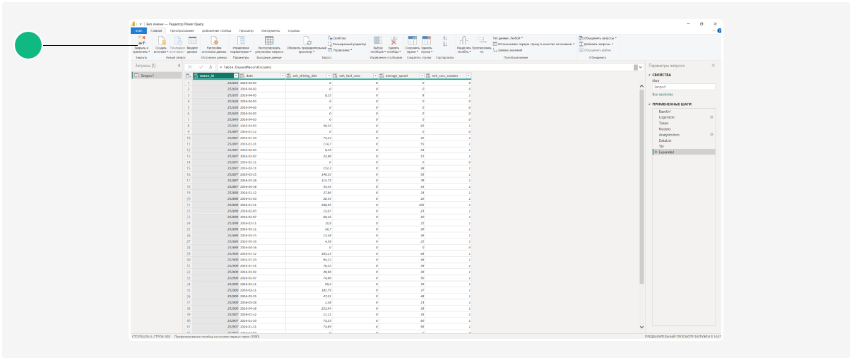Open the Управление dropdown in Запрос group
The height and width of the screenshot is (360, 852).
pyautogui.click(x=341, y=50)
